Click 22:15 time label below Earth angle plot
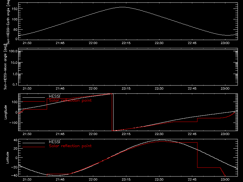This screenshot has height=182, width=243. 126,43
